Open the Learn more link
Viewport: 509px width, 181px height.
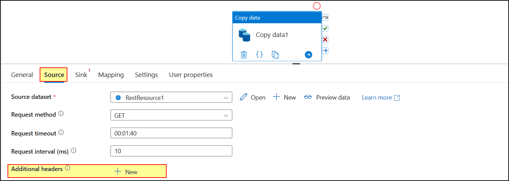tap(381, 98)
